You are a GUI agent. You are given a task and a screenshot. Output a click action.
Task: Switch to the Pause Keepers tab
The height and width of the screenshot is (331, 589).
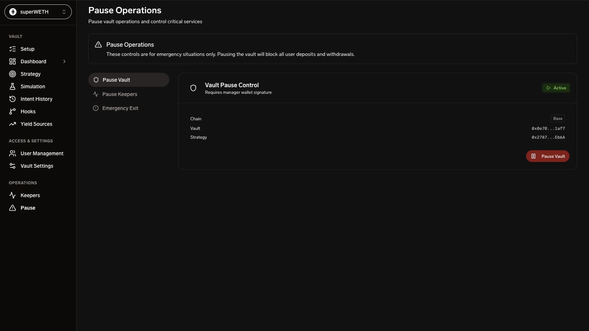click(x=129, y=94)
